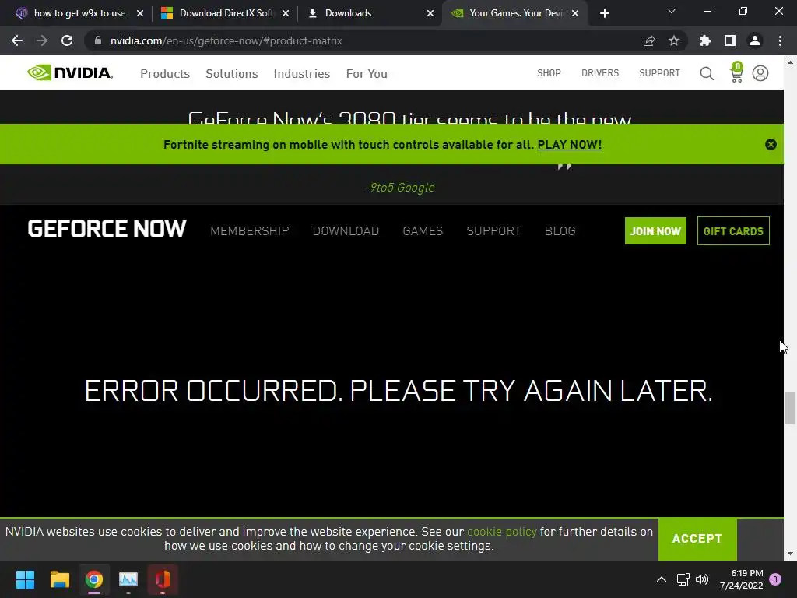Open the MEMBERSHIP section
This screenshot has height=598, width=797.
[x=250, y=231]
